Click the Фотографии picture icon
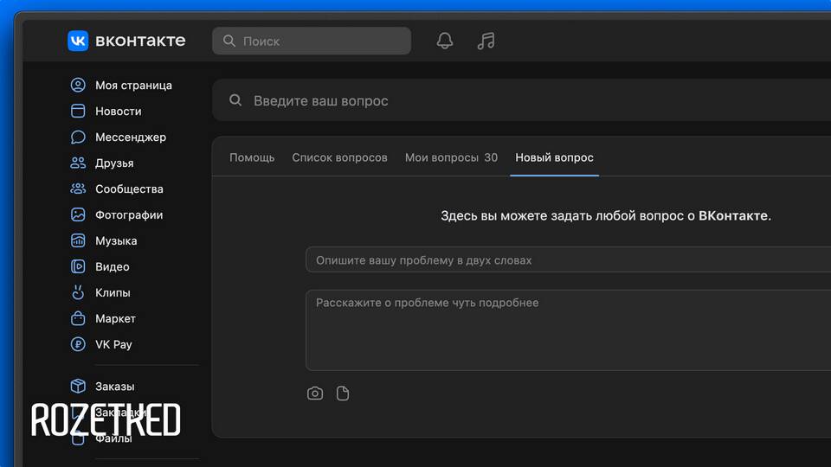Screen dimensions: 831x467 [x=78, y=214]
